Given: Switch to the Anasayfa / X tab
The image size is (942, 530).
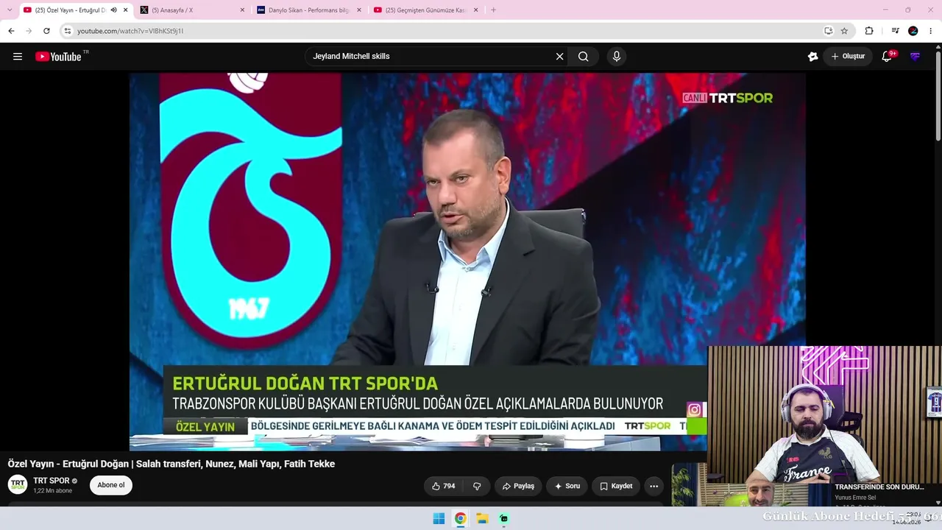Looking at the screenshot, I should pos(192,10).
